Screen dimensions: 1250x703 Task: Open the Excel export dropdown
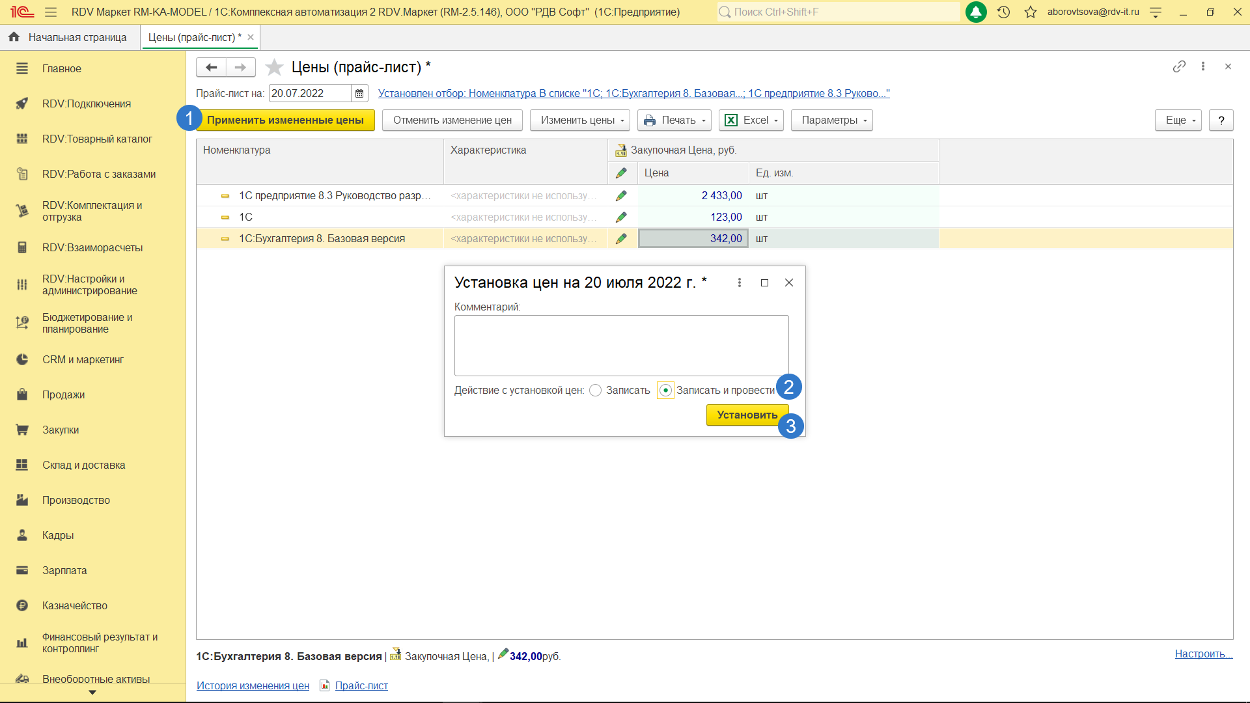click(751, 120)
